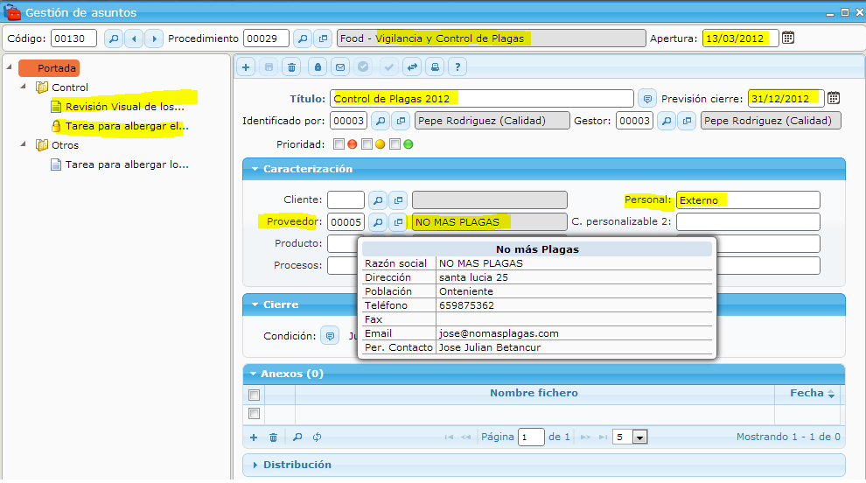Click the C. personalizable 2 field

pos(748,222)
